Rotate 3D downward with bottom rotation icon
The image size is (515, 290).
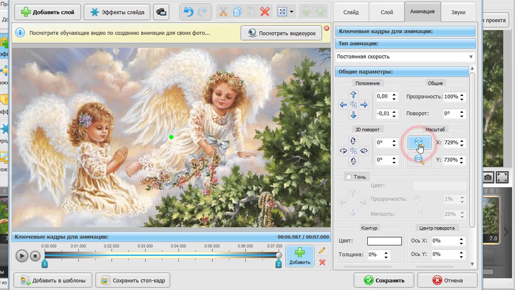point(353,161)
